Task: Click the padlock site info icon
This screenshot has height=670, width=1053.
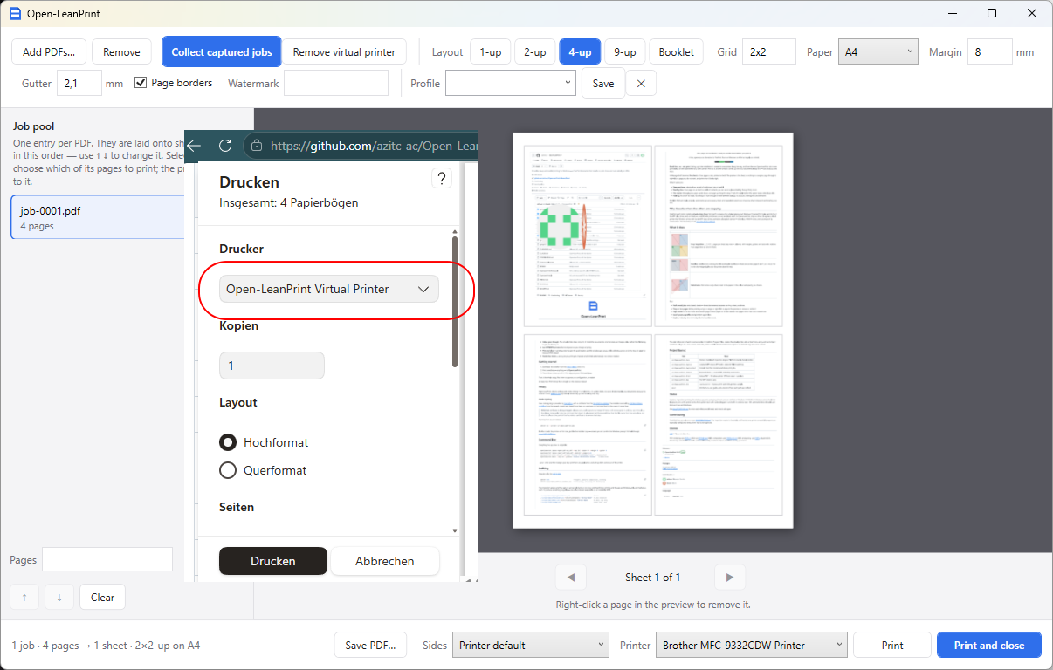Action: 257,147
